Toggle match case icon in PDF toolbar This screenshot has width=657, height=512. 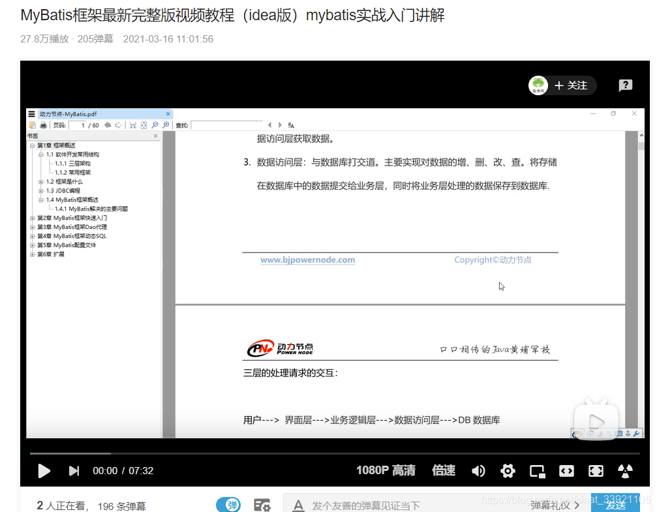point(291,125)
